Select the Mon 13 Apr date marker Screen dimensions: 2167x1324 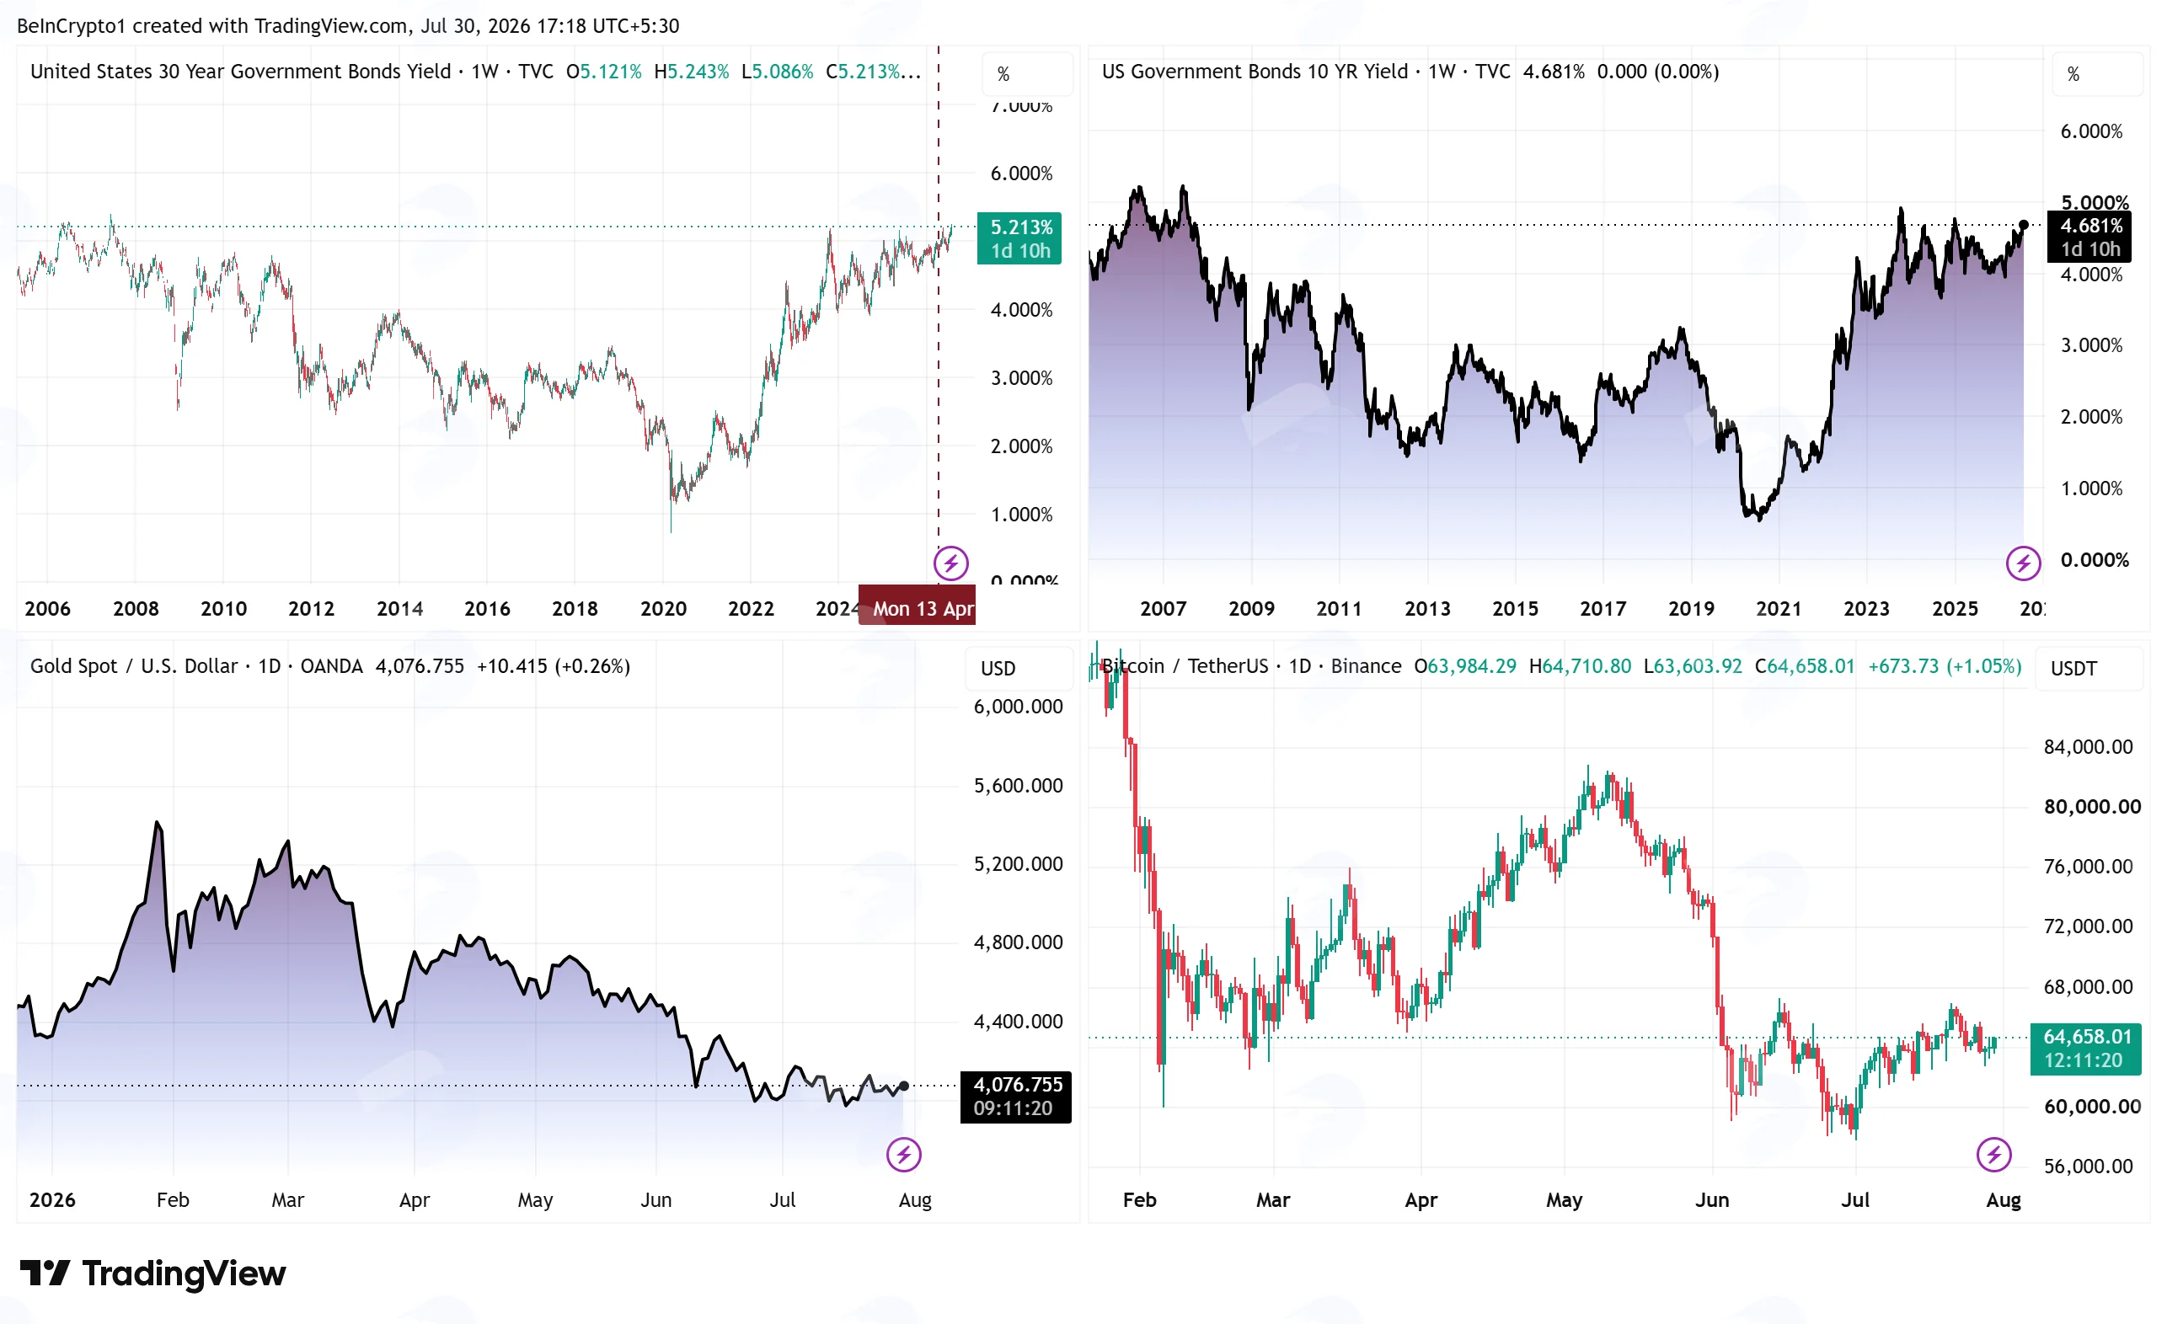[918, 608]
